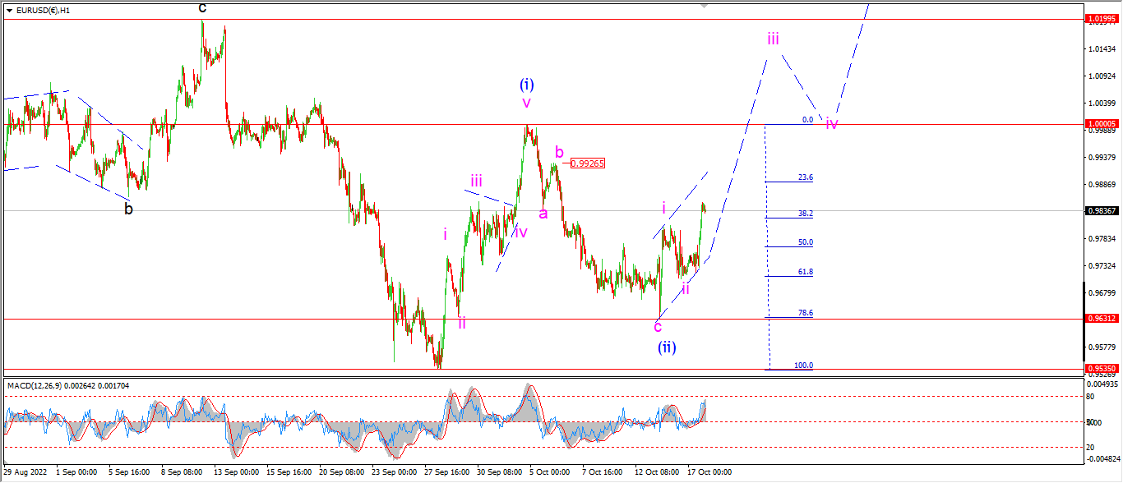This screenshot has height=483, width=1123.
Task: Click the Fibonacci 100.0 level marker
Action: point(803,366)
